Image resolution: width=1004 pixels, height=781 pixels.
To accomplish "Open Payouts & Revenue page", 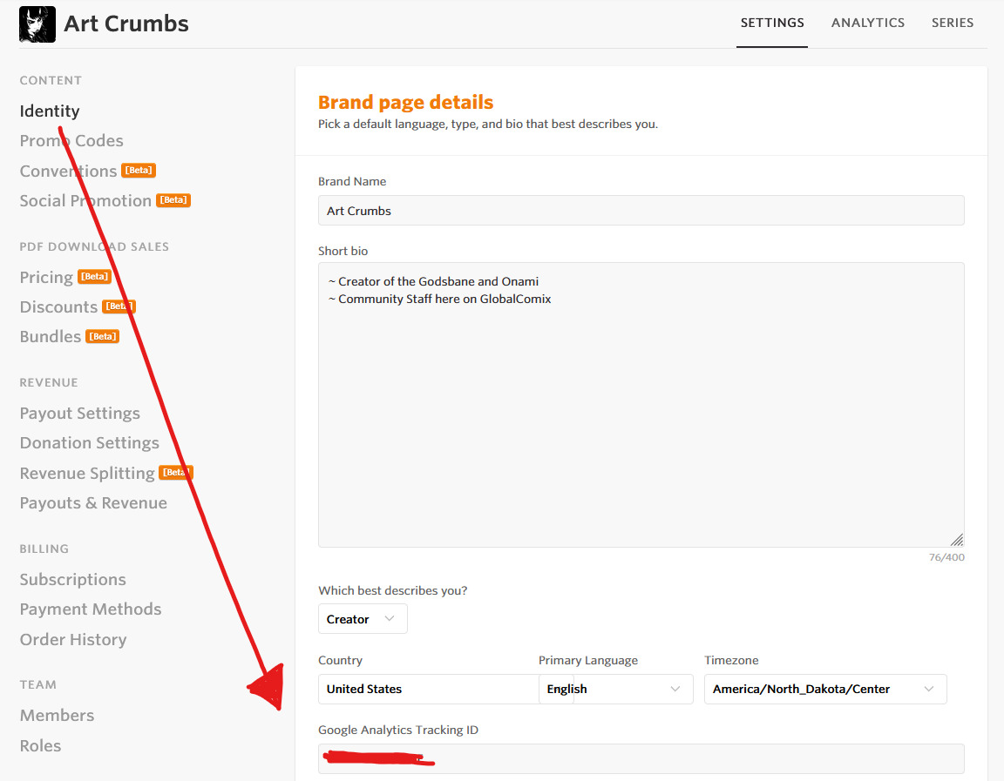I will 93,502.
